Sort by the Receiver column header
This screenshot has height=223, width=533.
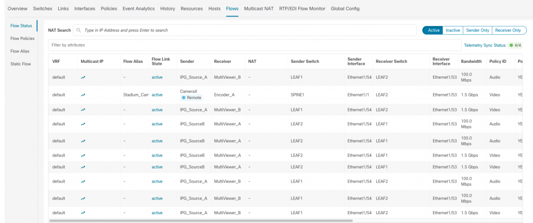pos(223,61)
